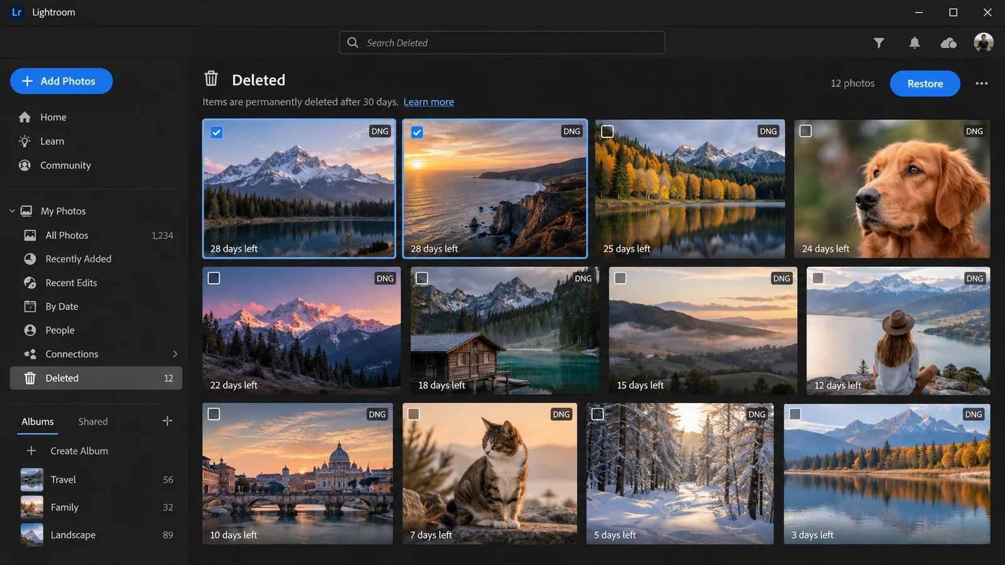Select the golden retriever photo checkbox
The image size is (1005, 565).
click(x=805, y=131)
